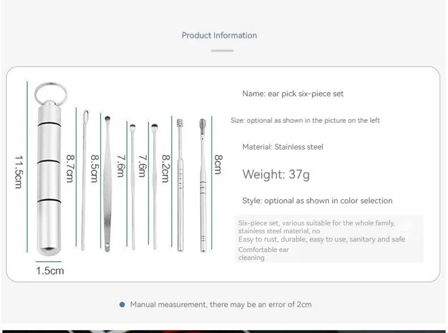Click the 11.5cm canister height label
Viewport: 448px width, 333px height.
click(18, 169)
